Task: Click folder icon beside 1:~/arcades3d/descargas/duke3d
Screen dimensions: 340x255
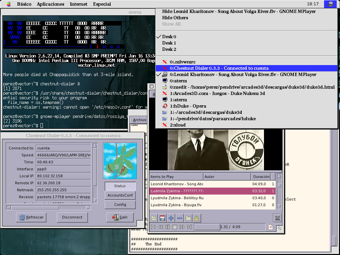Action: tap(165, 112)
